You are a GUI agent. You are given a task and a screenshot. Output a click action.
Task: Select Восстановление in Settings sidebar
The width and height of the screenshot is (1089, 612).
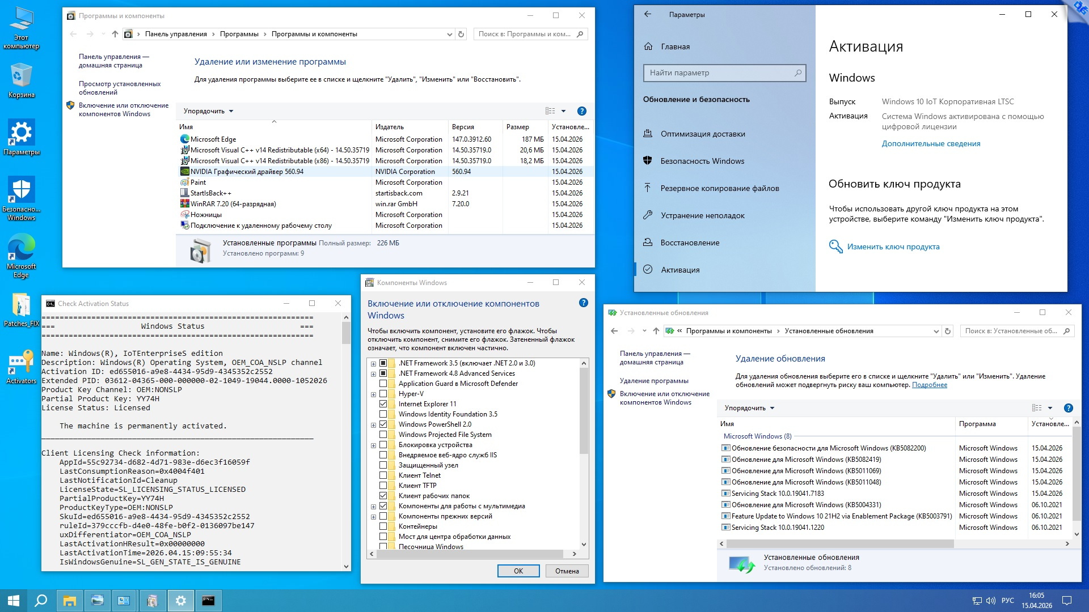[x=690, y=243]
